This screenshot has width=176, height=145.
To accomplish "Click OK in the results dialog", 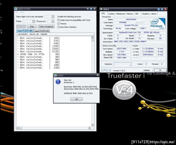I will click(77, 99).
